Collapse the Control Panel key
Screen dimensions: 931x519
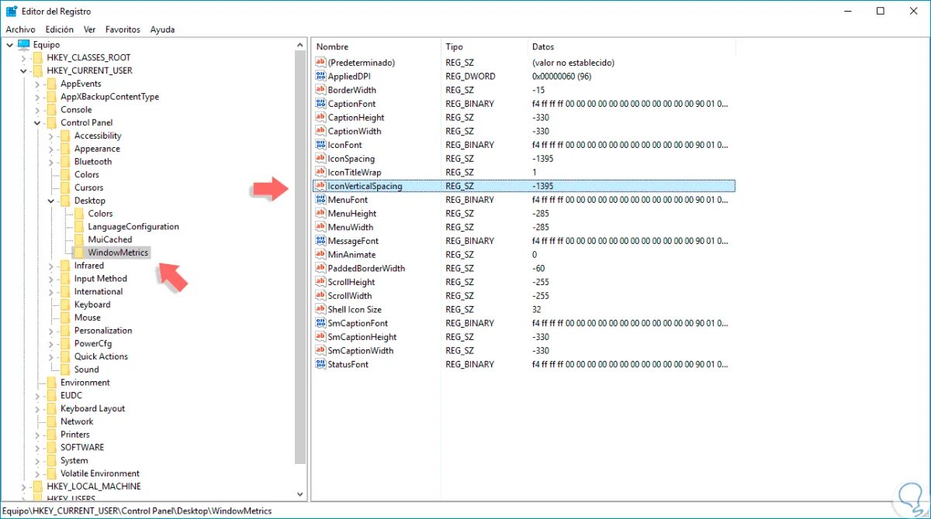37,122
